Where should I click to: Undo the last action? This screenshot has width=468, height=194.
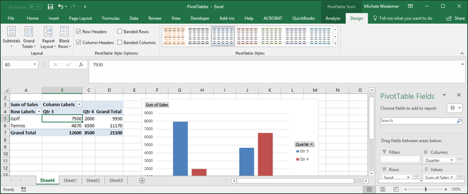[61, 6]
